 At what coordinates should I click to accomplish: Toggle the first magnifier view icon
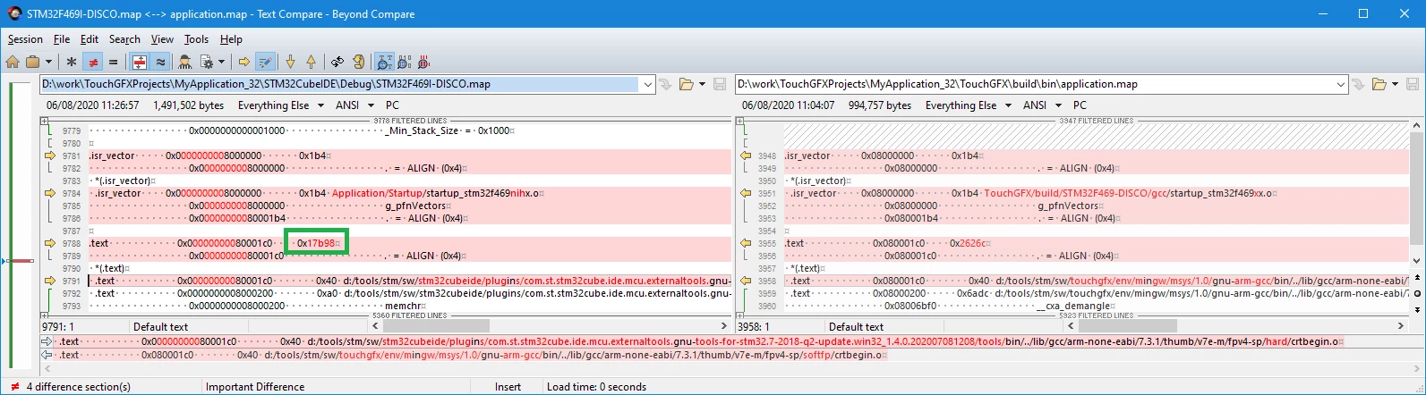click(383, 62)
